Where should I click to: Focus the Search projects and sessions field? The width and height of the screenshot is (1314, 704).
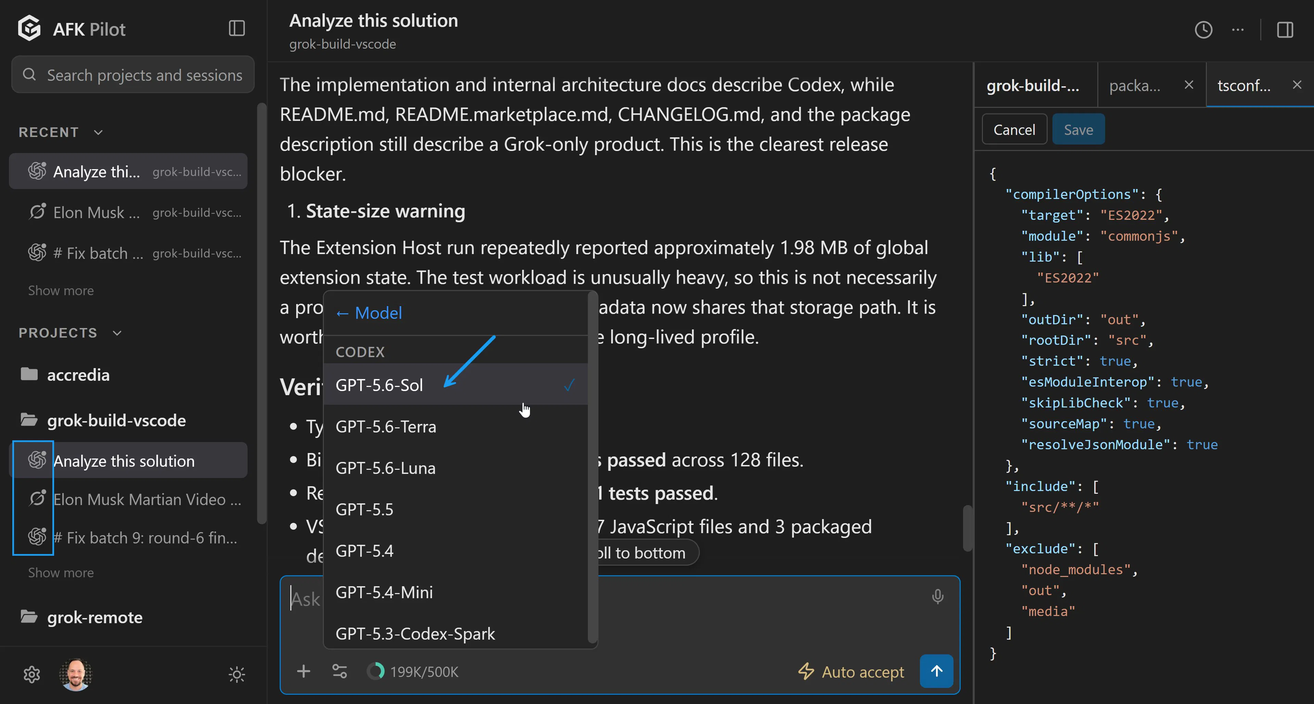pos(132,75)
